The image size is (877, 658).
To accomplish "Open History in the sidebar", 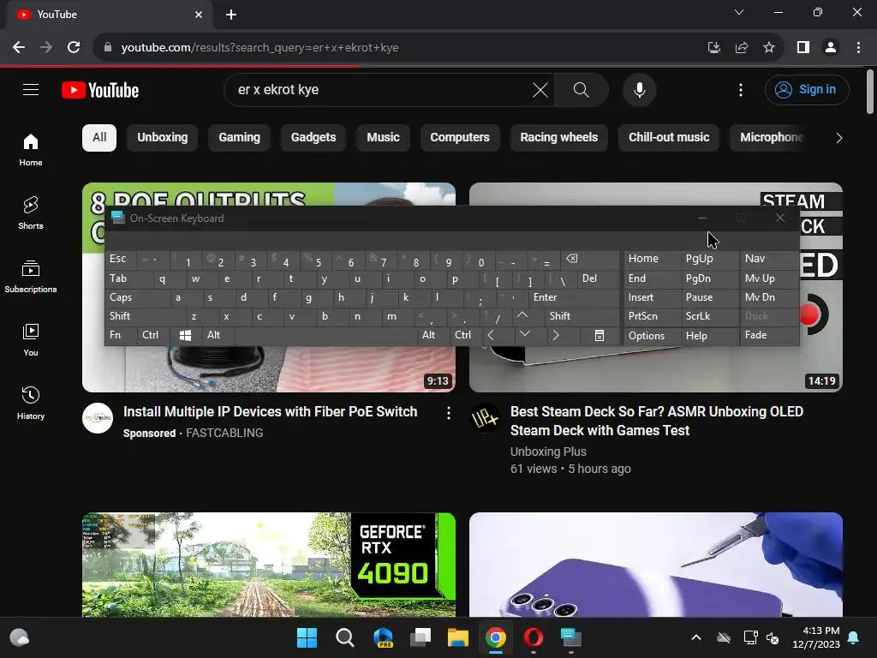I will (31, 403).
